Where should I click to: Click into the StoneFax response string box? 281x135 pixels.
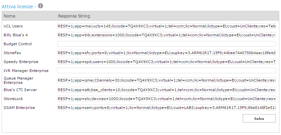coord(166,53)
